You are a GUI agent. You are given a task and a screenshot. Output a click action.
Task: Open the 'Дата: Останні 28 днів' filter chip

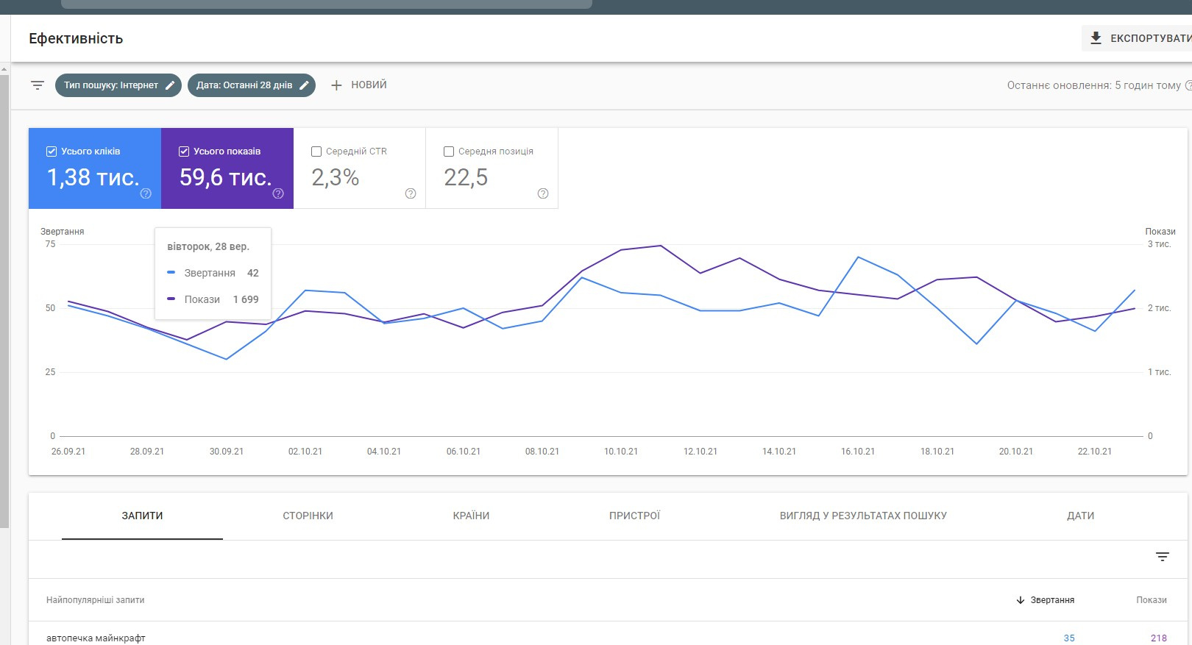(244, 85)
